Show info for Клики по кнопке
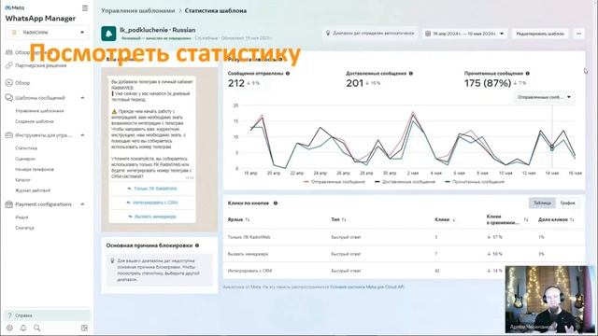598x336 pixels. (276, 203)
